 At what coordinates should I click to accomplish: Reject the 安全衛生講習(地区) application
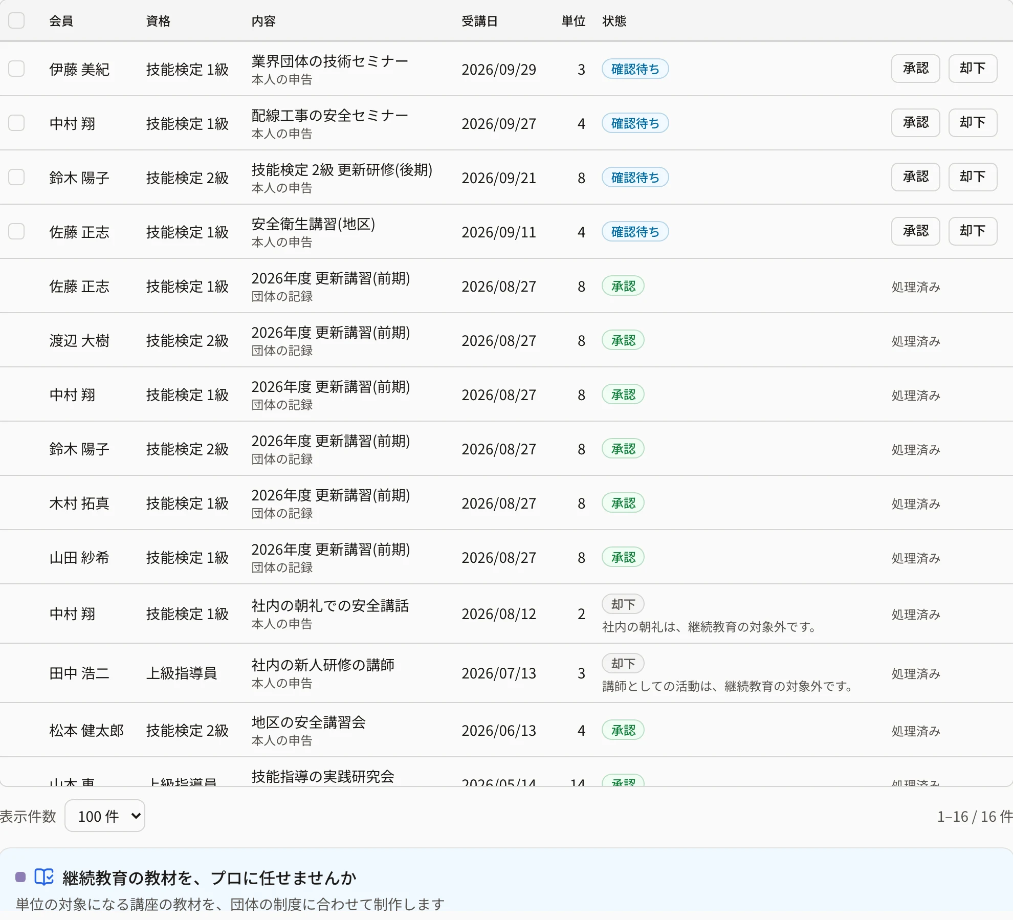973,231
